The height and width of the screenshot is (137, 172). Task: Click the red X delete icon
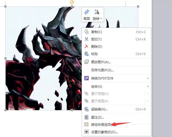87,46
